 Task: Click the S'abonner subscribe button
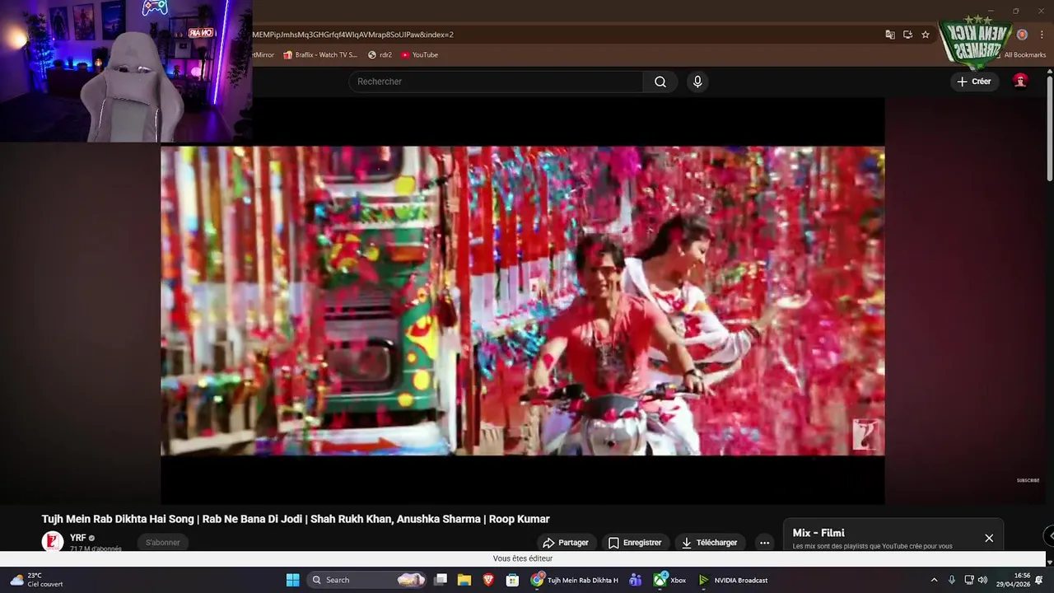coord(163,542)
